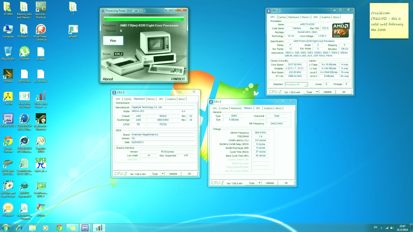The width and height of the screenshot is (413, 232).
Task: Open the launcher shortcut icon
Action: (x=41, y=10)
